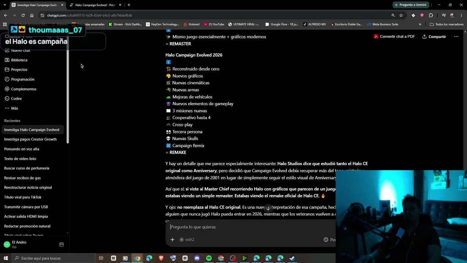Open the HeyGen Technology bookmark

click(x=162, y=24)
